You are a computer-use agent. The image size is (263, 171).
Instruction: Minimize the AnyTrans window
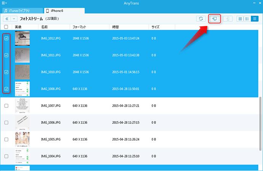click(254, 3)
